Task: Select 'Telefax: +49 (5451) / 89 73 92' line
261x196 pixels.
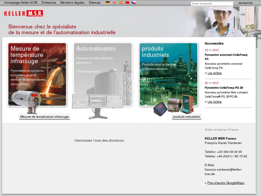Action: (226, 156)
